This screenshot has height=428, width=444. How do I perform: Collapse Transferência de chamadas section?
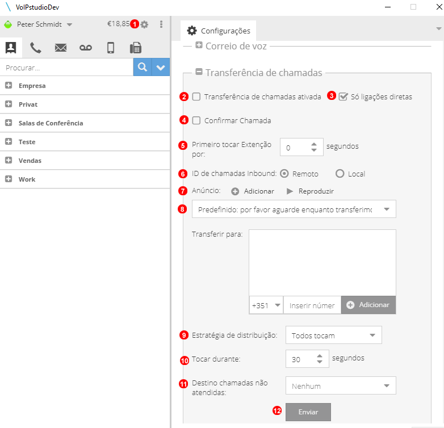199,72
